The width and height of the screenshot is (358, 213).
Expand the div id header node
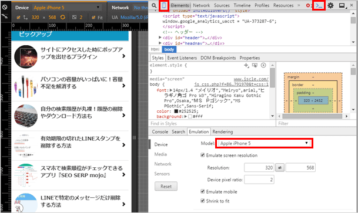coord(160,38)
